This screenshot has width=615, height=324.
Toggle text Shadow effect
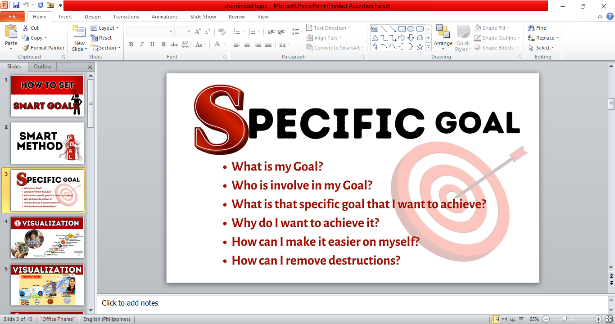point(163,44)
